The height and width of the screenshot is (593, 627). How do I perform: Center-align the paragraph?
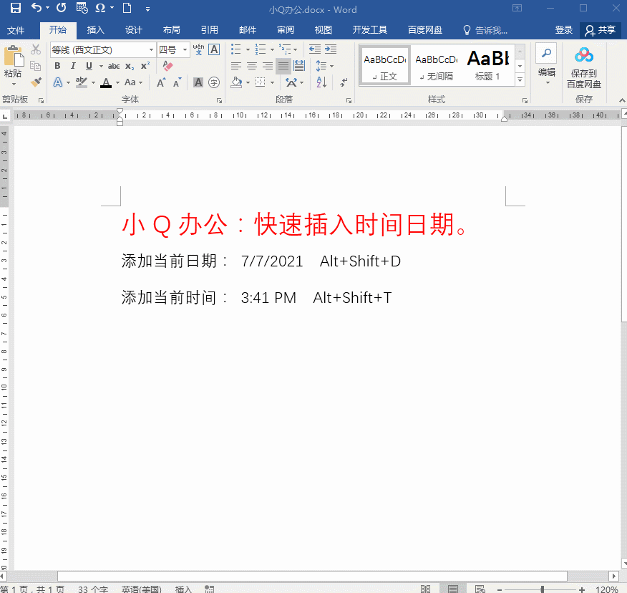click(251, 66)
